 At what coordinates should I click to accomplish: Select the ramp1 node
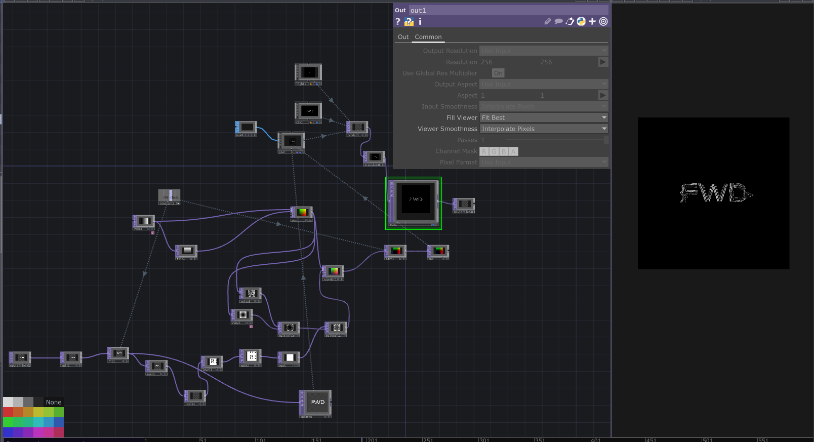coord(144,222)
